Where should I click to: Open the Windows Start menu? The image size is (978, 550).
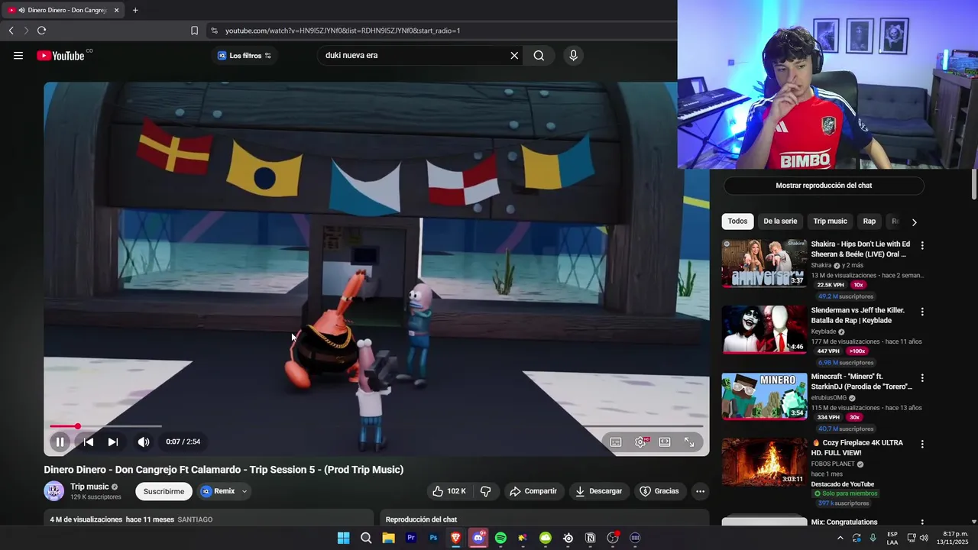pyautogui.click(x=343, y=538)
